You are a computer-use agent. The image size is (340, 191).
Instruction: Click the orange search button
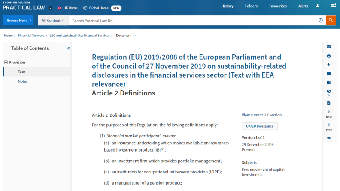click(331, 20)
